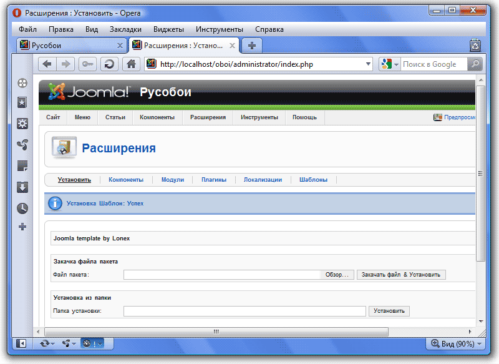Open the Notes panel in sidebar
This screenshot has width=499, height=364.
point(22,166)
